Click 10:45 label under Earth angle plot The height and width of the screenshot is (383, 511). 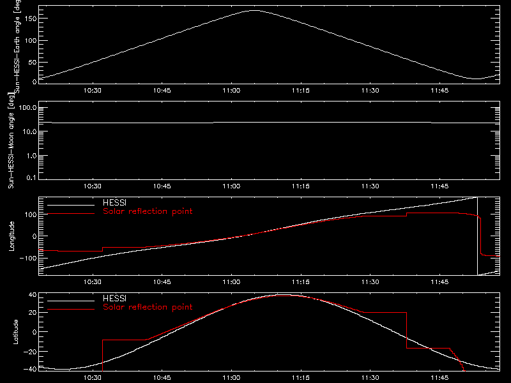click(x=162, y=91)
